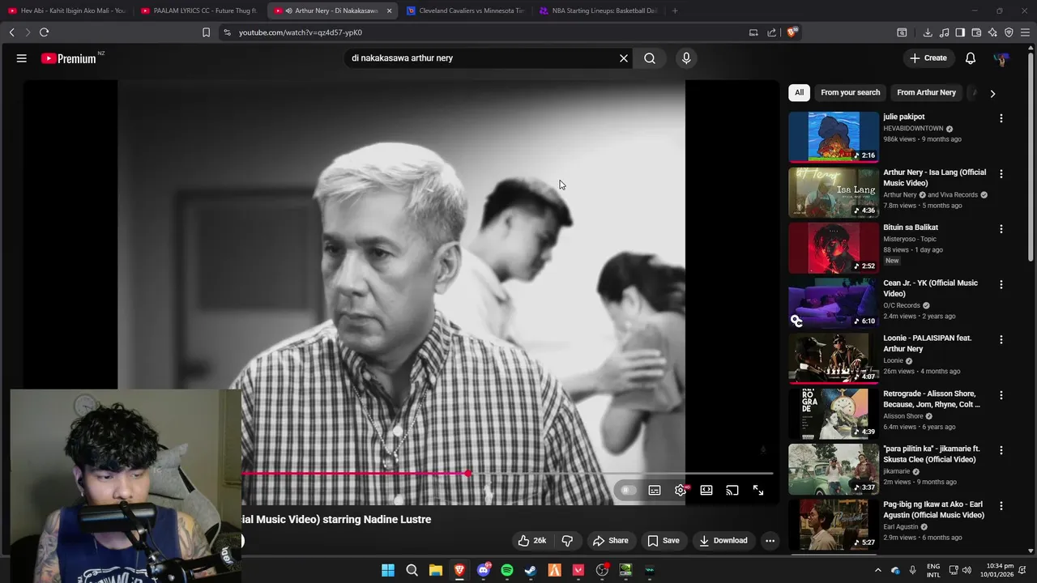Download the video
Screen dimensions: 1037x583
(723, 541)
